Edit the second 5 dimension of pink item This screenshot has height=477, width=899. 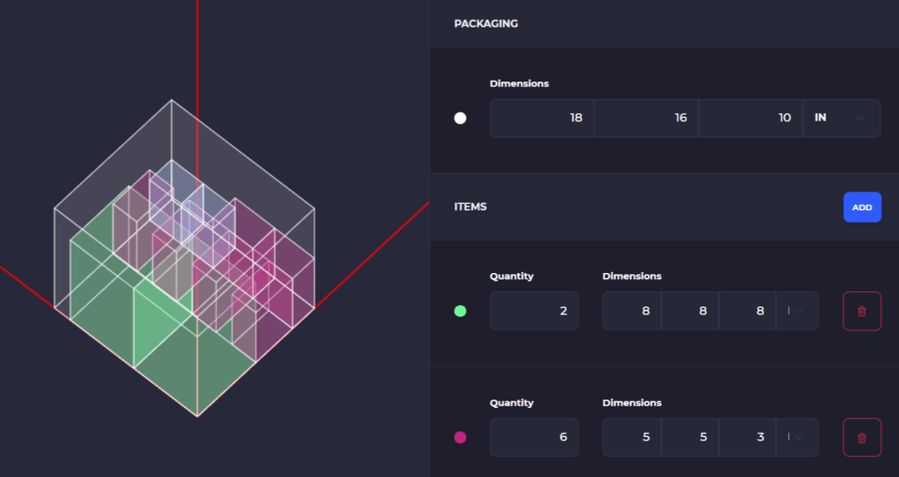click(690, 437)
